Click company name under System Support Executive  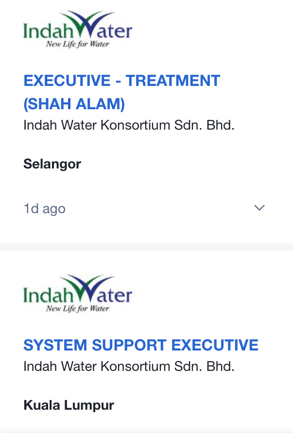(129, 366)
